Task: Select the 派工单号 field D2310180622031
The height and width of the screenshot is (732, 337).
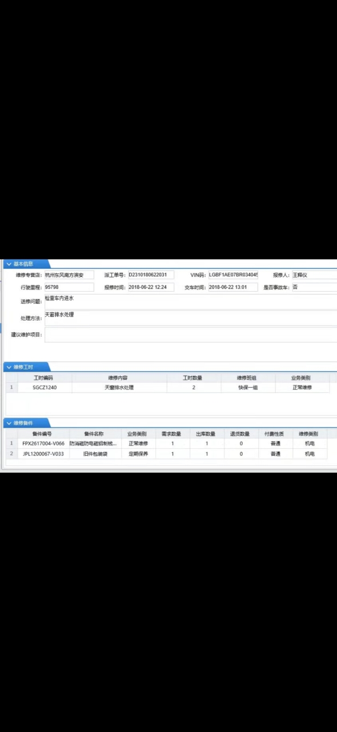Action: 151,275
